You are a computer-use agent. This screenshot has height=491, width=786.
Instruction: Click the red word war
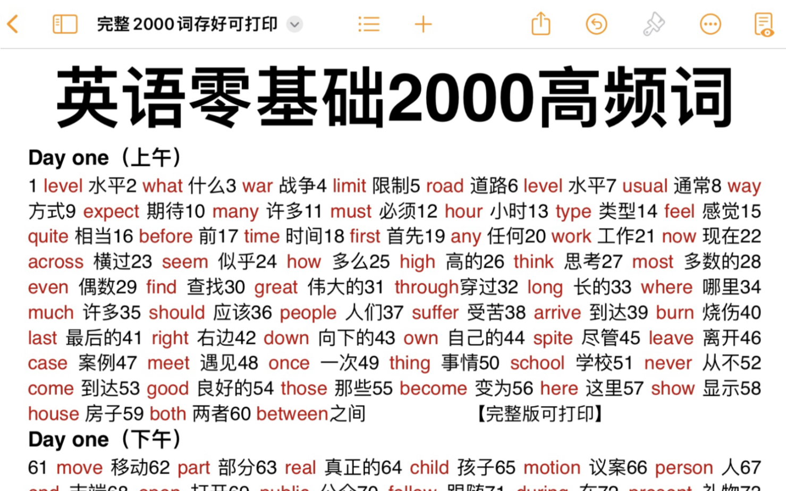257,186
